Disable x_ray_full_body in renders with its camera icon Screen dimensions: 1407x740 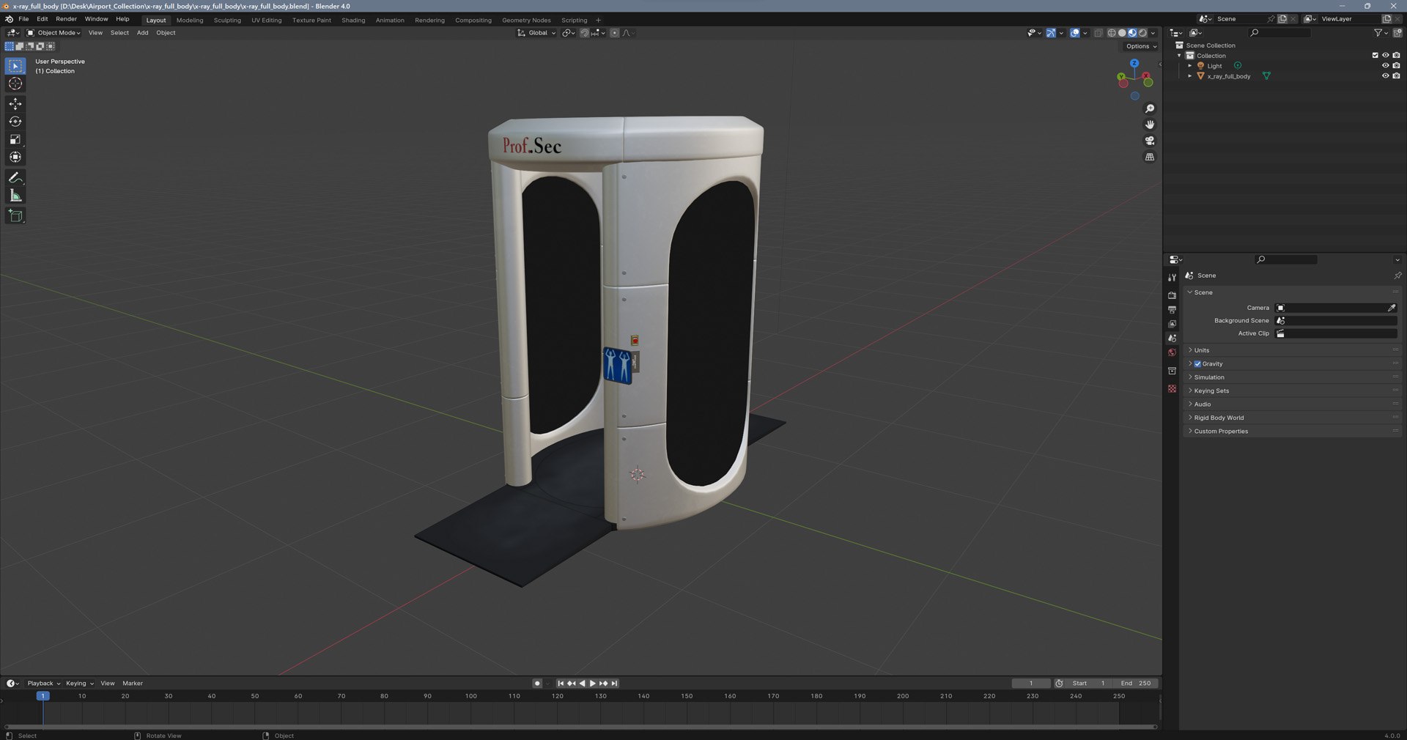(1396, 76)
